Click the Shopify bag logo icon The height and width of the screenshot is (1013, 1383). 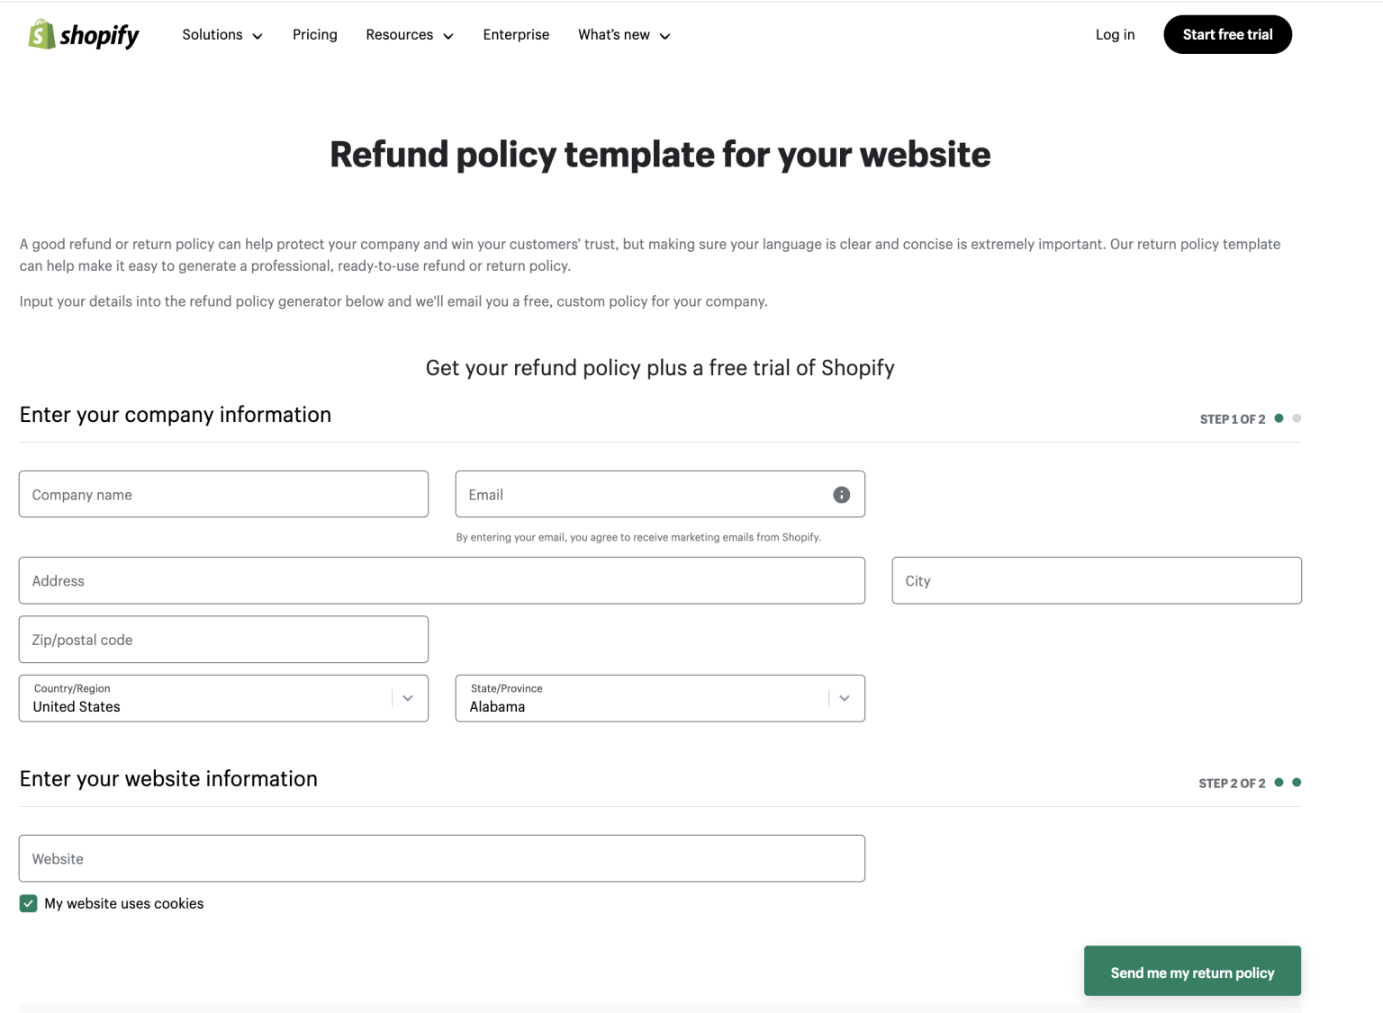pyautogui.click(x=40, y=34)
